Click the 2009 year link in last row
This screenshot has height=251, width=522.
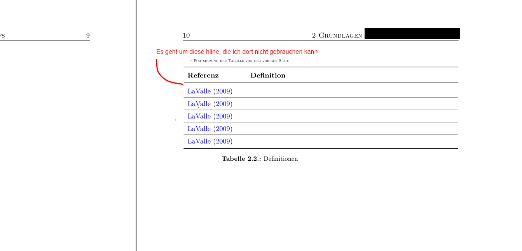(x=223, y=141)
